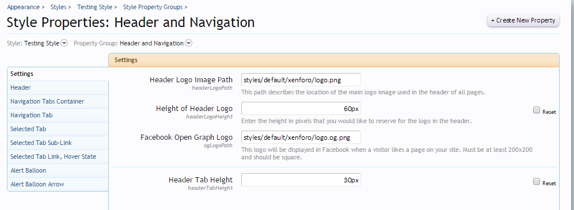Open Styles breadcrumb link
The image size is (574, 210).
(x=59, y=7)
